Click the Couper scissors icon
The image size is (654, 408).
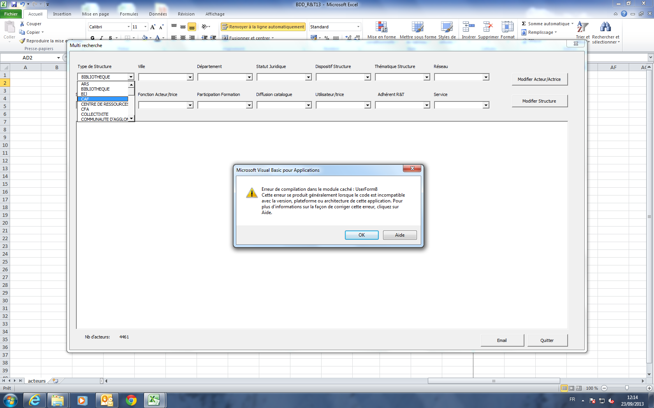(22, 24)
